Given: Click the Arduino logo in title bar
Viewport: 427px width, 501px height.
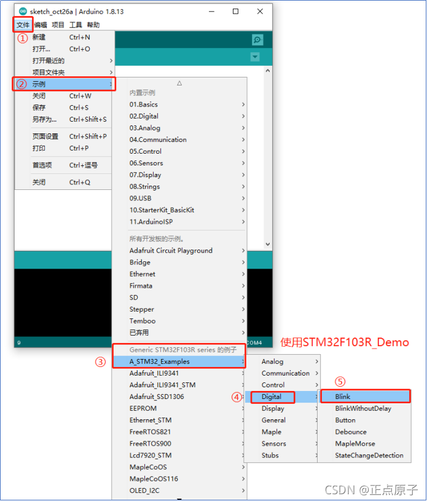Looking at the screenshot, I should (x=23, y=12).
